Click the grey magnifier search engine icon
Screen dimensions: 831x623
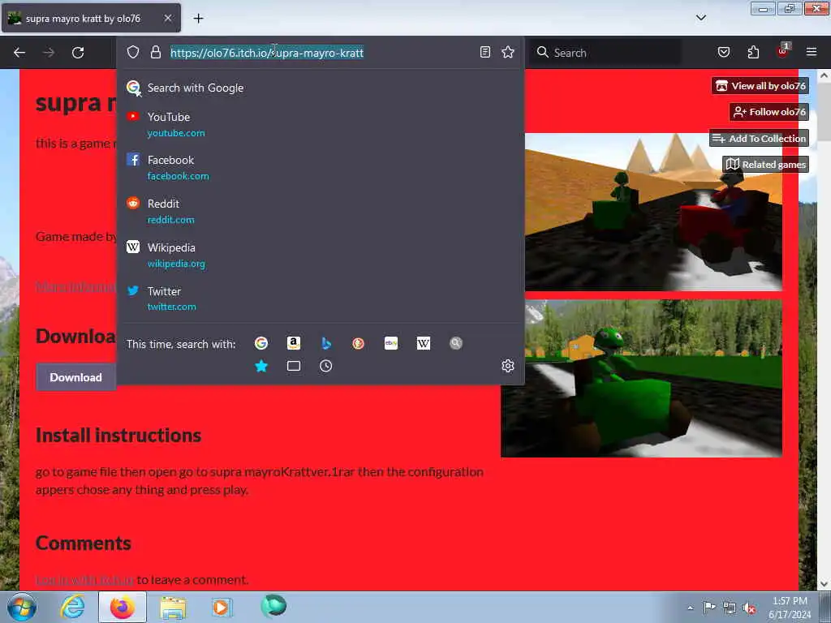pyautogui.click(x=456, y=343)
